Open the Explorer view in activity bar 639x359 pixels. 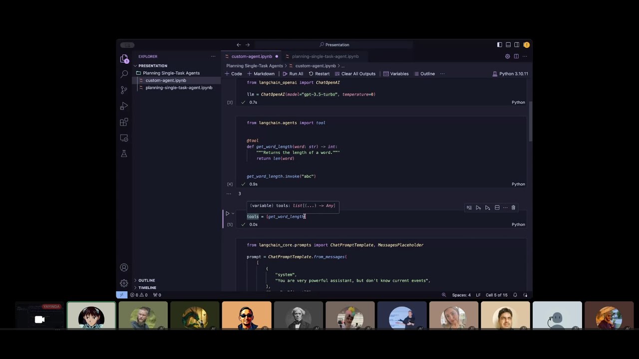click(124, 59)
